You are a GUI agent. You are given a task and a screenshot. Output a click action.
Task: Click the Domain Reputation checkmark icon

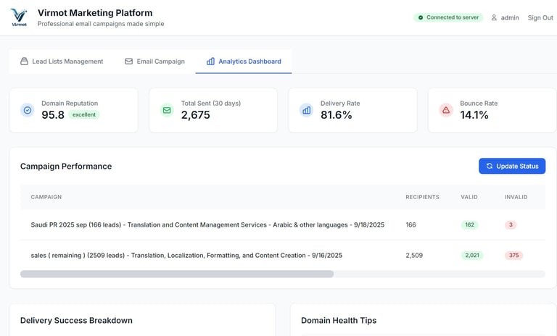click(28, 110)
